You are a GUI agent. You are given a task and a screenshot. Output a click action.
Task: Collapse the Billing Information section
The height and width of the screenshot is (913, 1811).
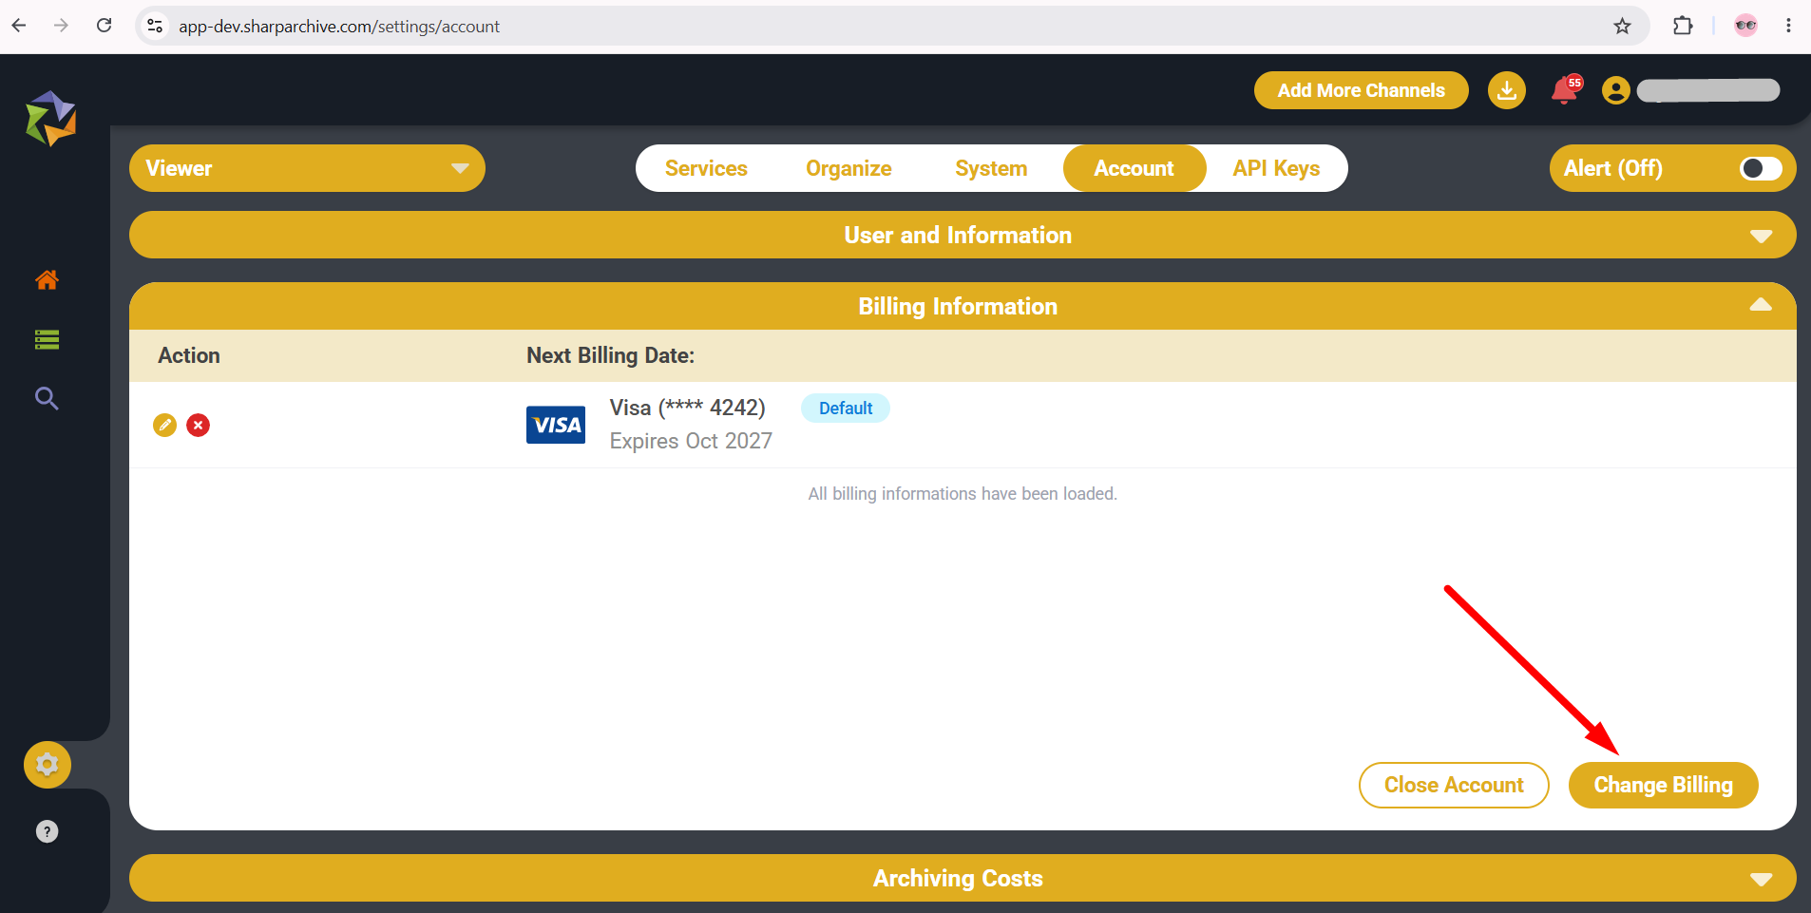963,306
